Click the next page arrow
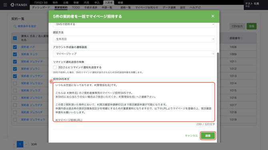The image size is (268, 150). pyautogui.click(x=26, y=144)
